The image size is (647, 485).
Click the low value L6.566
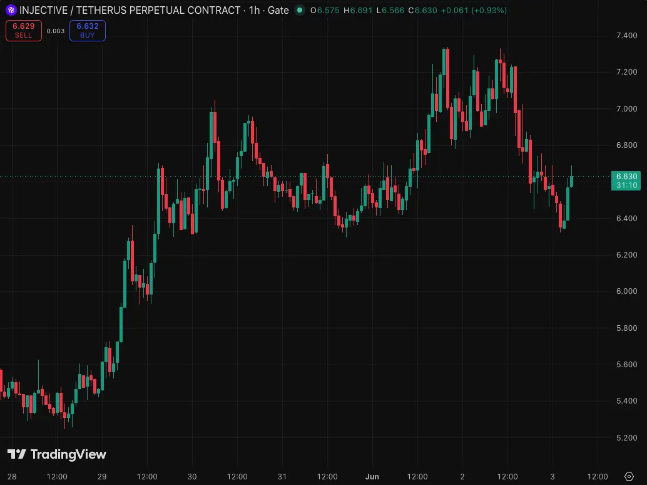pyautogui.click(x=390, y=10)
